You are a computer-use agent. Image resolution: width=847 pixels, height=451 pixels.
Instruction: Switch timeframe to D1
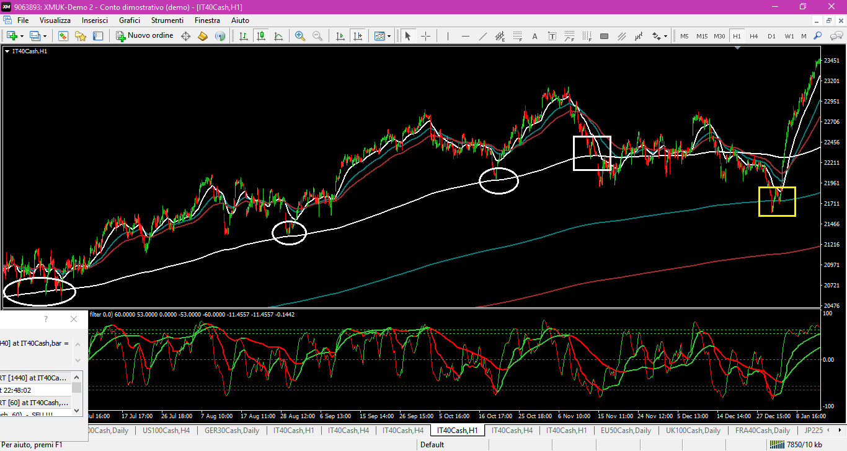click(x=771, y=36)
